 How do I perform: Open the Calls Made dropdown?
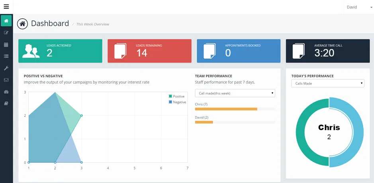(328, 84)
